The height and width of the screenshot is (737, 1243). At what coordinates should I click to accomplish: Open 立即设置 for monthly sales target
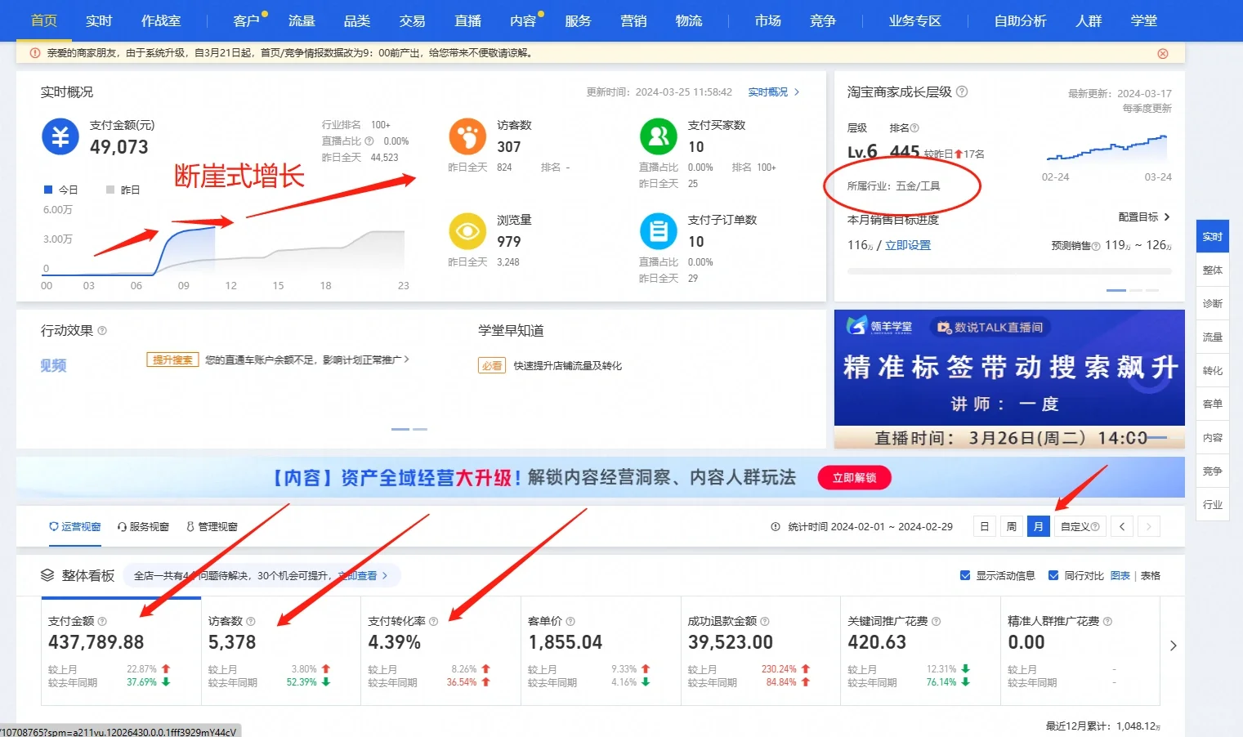(909, 243)
